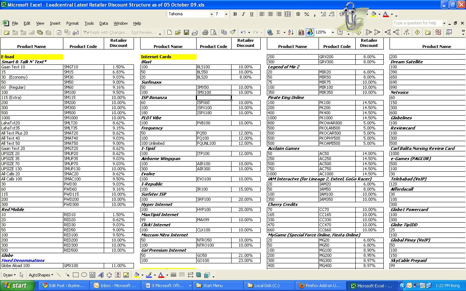
Task: Insert a Text Box
Action: point(92,275)
